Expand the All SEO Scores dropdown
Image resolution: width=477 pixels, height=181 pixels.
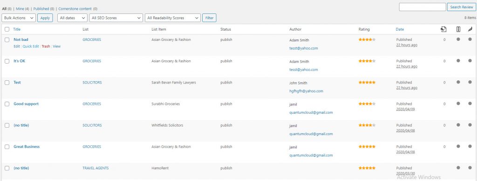[116, 18]
